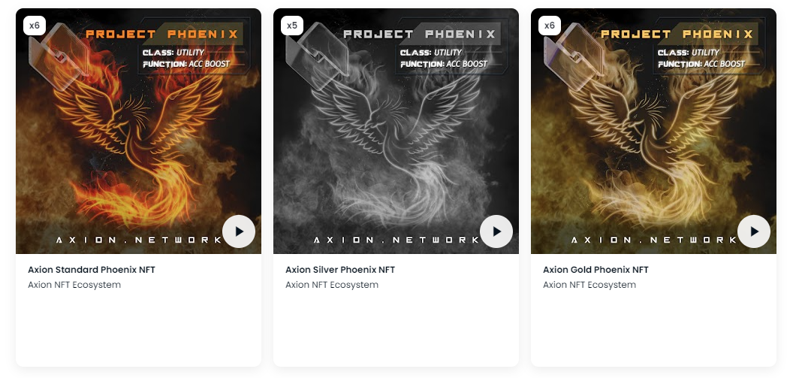
Task: Click the x6 quantity badge on Standard Phoenix
Action: 35,26
